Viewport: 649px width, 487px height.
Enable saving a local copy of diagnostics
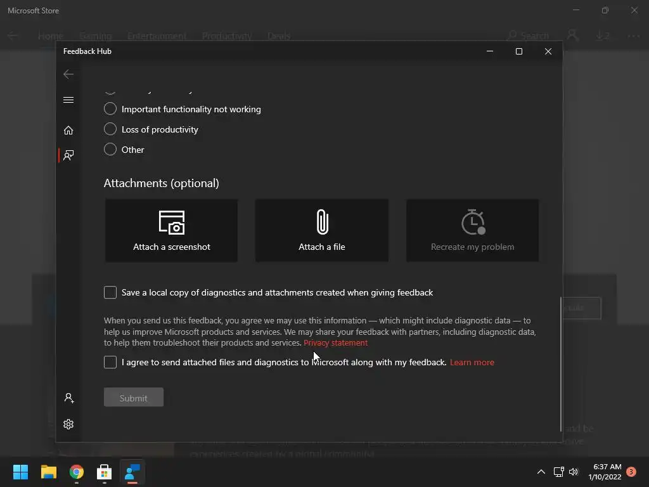tap(110, 292)
